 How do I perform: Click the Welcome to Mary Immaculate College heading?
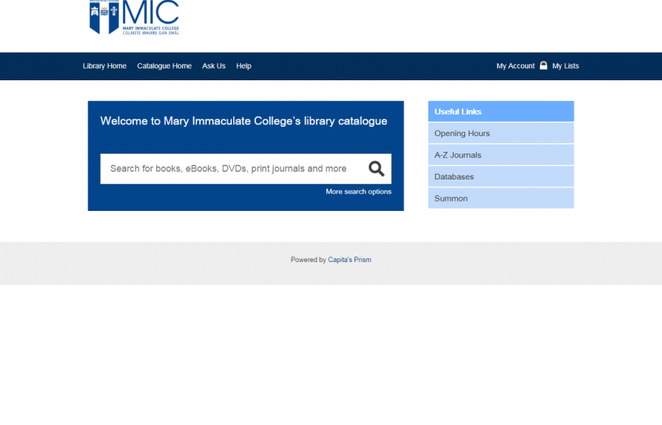pyautogui.click(x=244, y=121)
